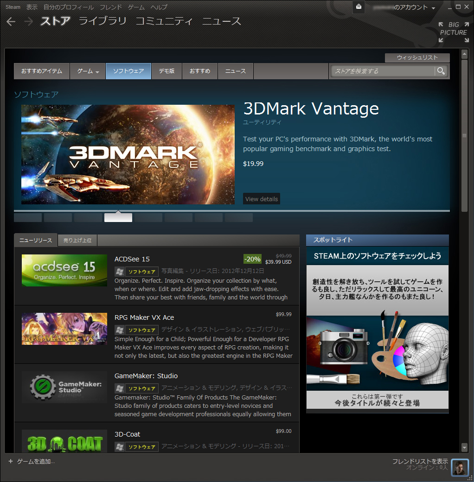Open the GameMaker: Studio thumbnail
The width and height of the screenshot is (474, 482).
[x=64, y=387]
